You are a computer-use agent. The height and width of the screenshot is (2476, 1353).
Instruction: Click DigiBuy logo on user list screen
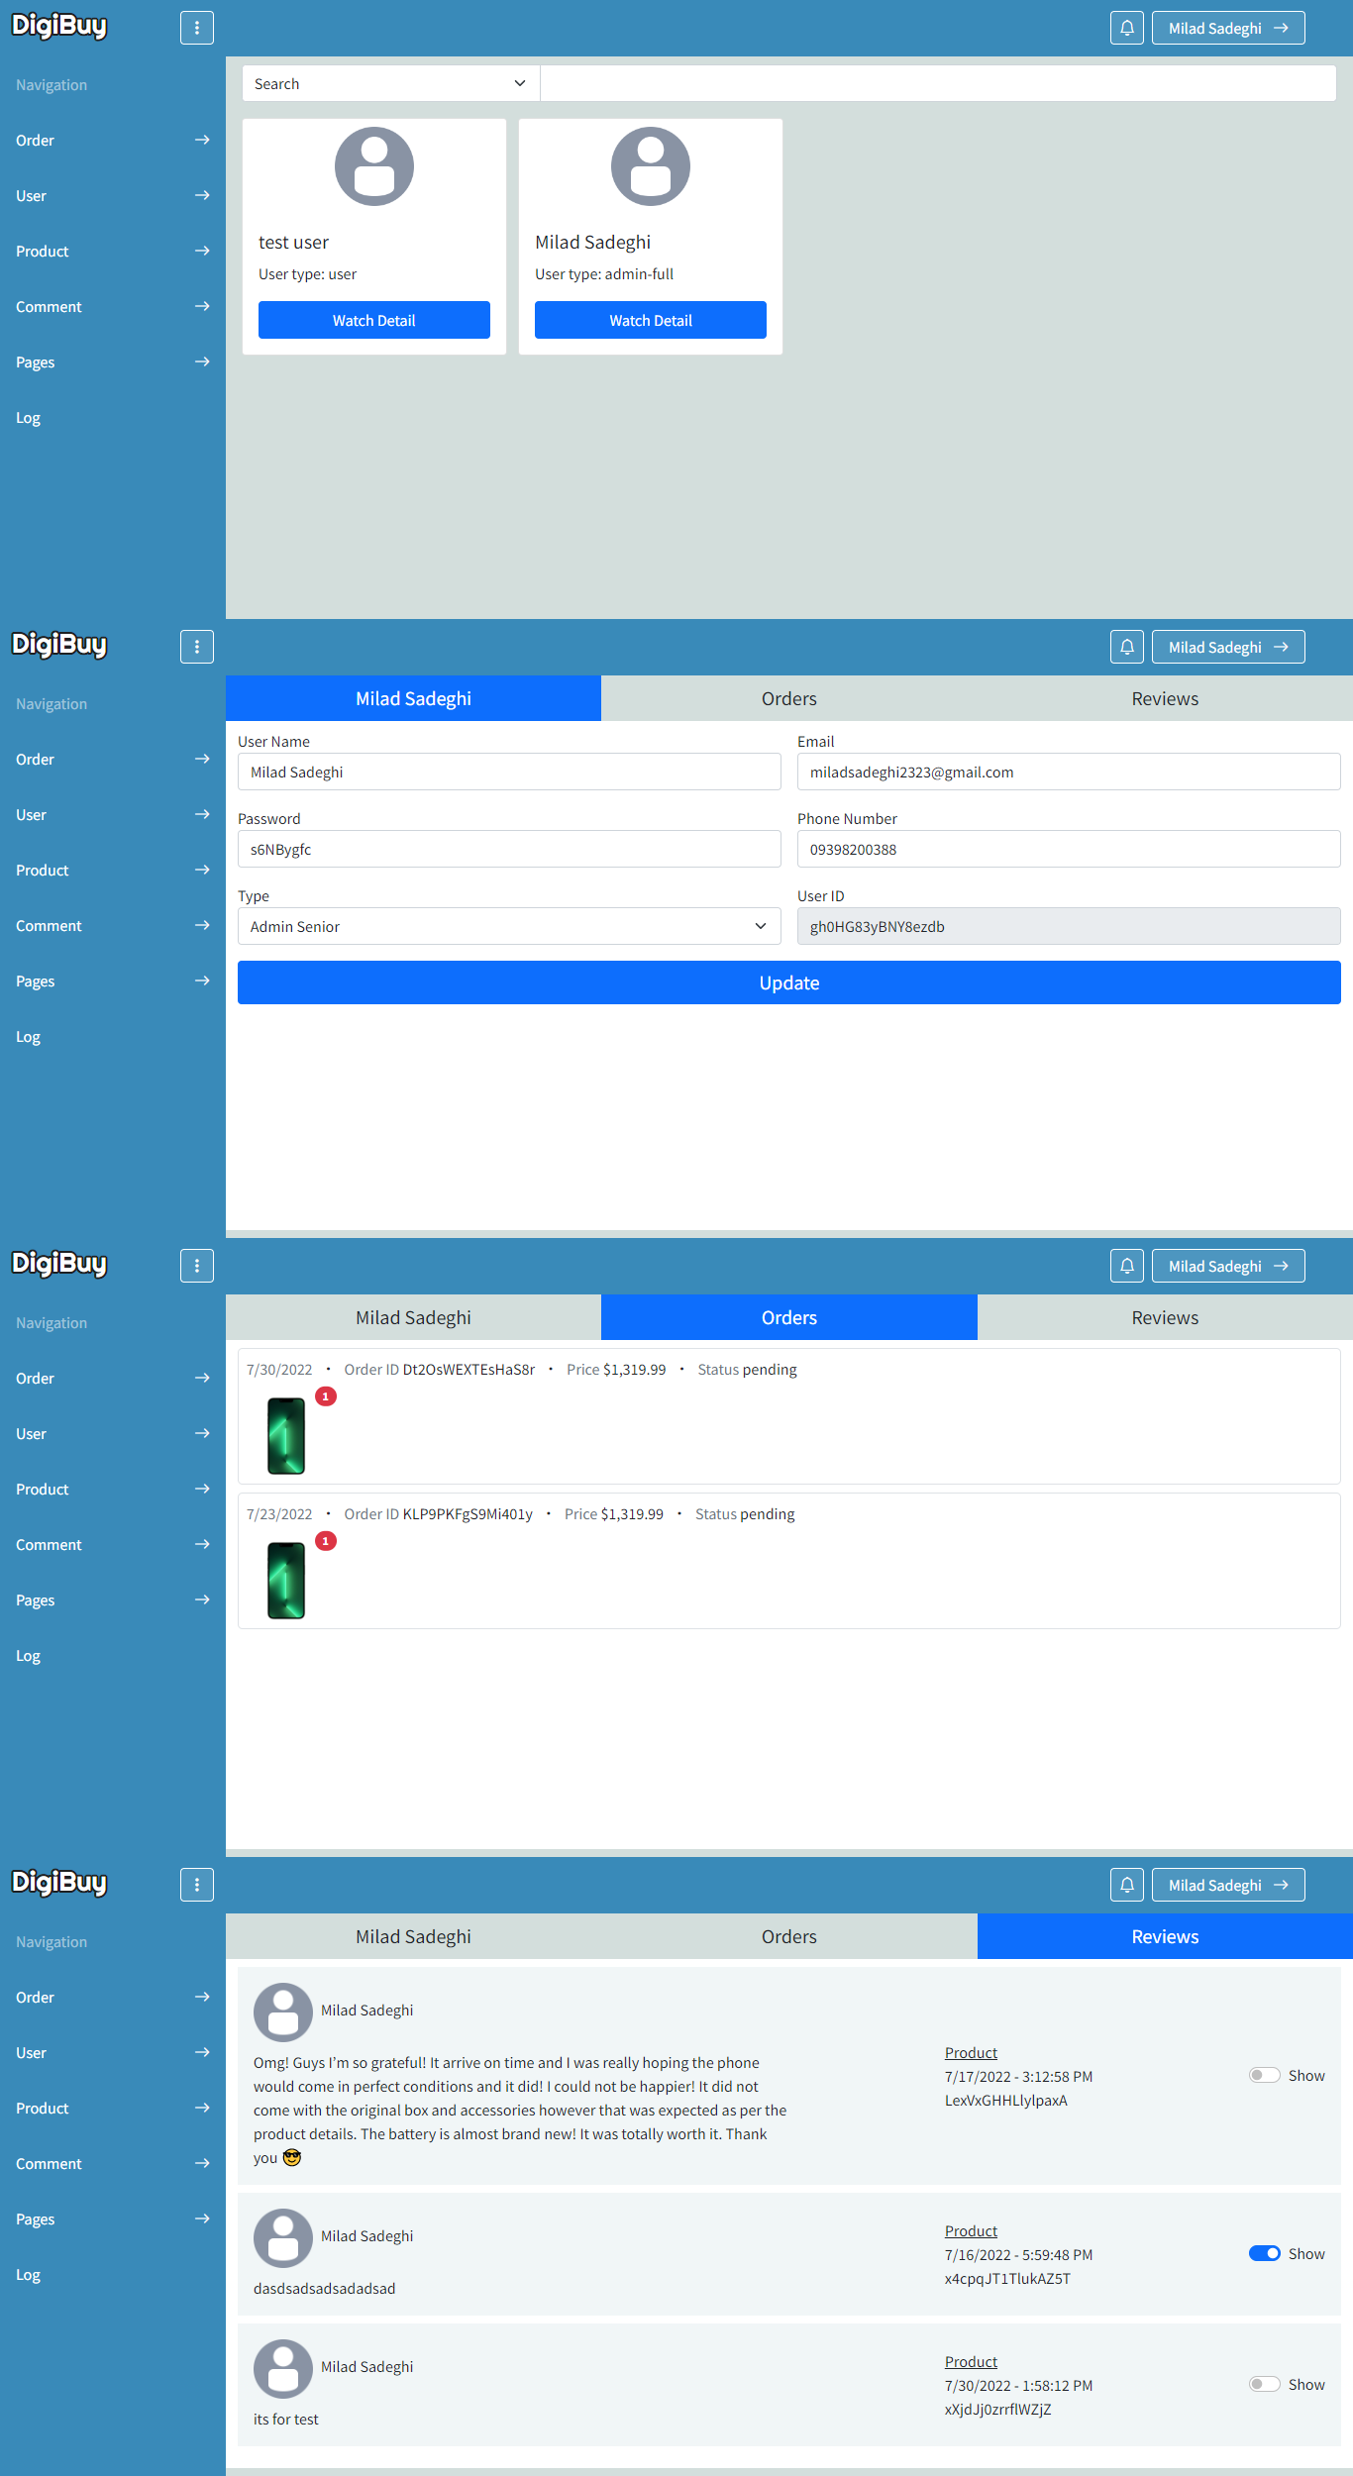click(x=59, y=26)
